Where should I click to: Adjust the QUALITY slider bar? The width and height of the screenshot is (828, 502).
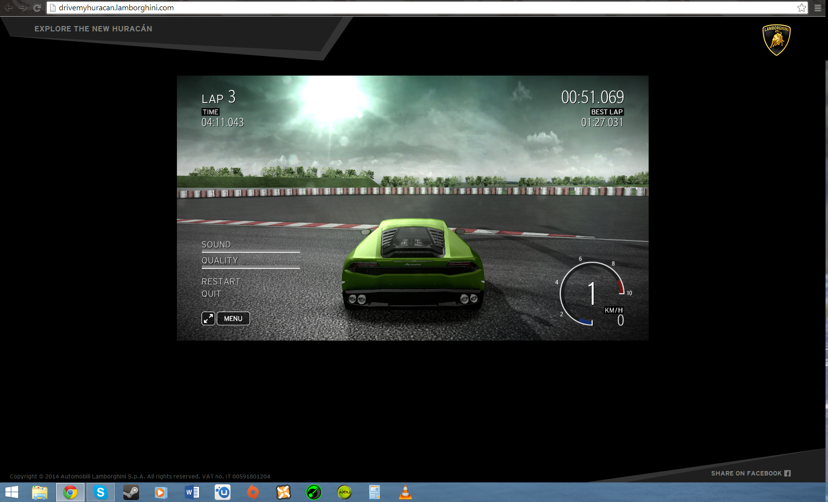(251, 268)
